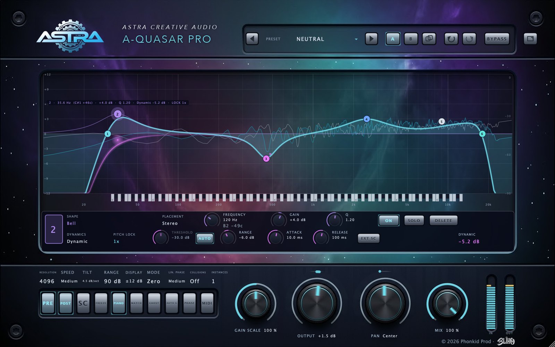Go to the previous preset with the left arrow
Screen dimensions: 555x347
click(252, 39)
